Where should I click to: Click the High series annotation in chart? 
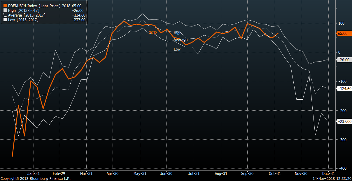[x=178, y=33]
